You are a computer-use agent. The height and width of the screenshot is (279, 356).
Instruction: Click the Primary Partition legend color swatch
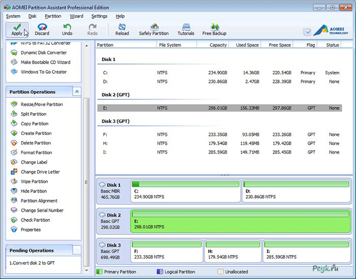100,272
